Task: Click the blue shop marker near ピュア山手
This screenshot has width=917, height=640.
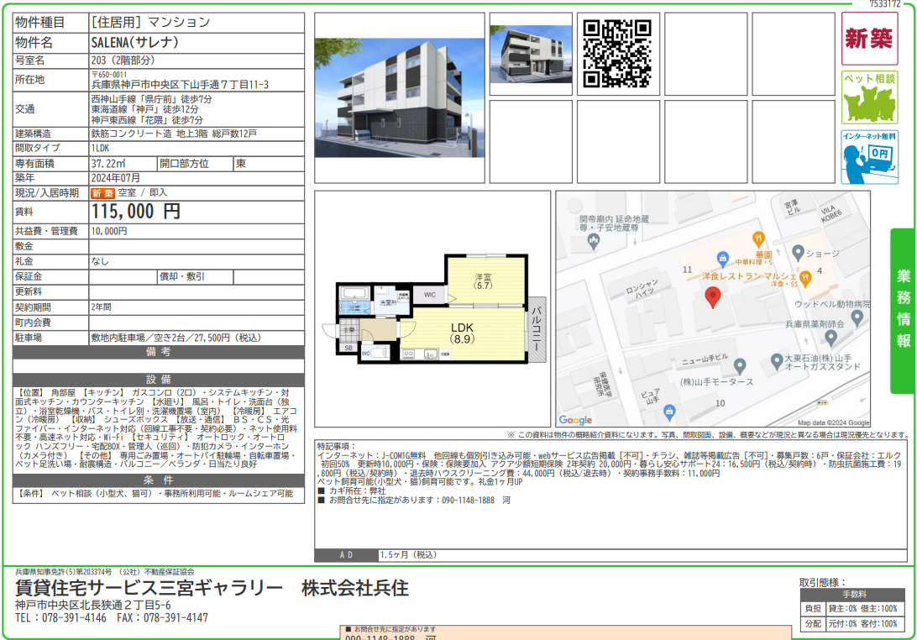Action: [669, 412]
